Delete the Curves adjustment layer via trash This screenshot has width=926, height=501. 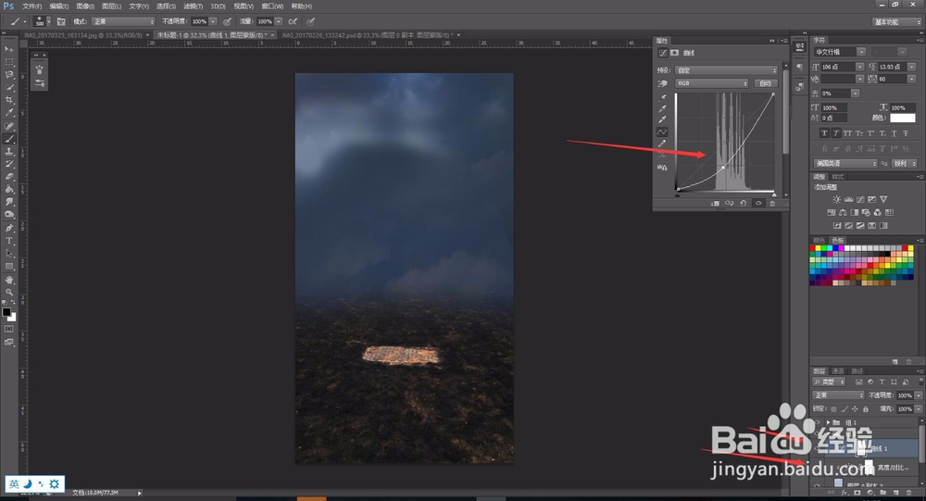pyautogui.click(x=772, y=203)
